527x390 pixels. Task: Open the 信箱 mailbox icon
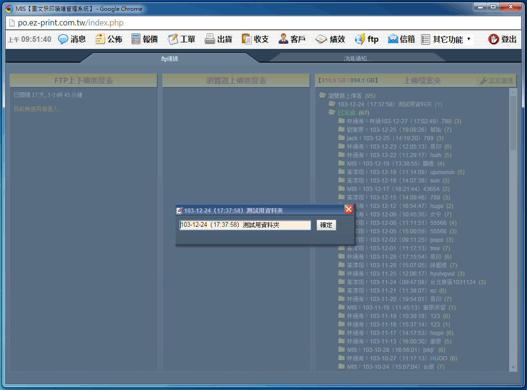(393, 40)
